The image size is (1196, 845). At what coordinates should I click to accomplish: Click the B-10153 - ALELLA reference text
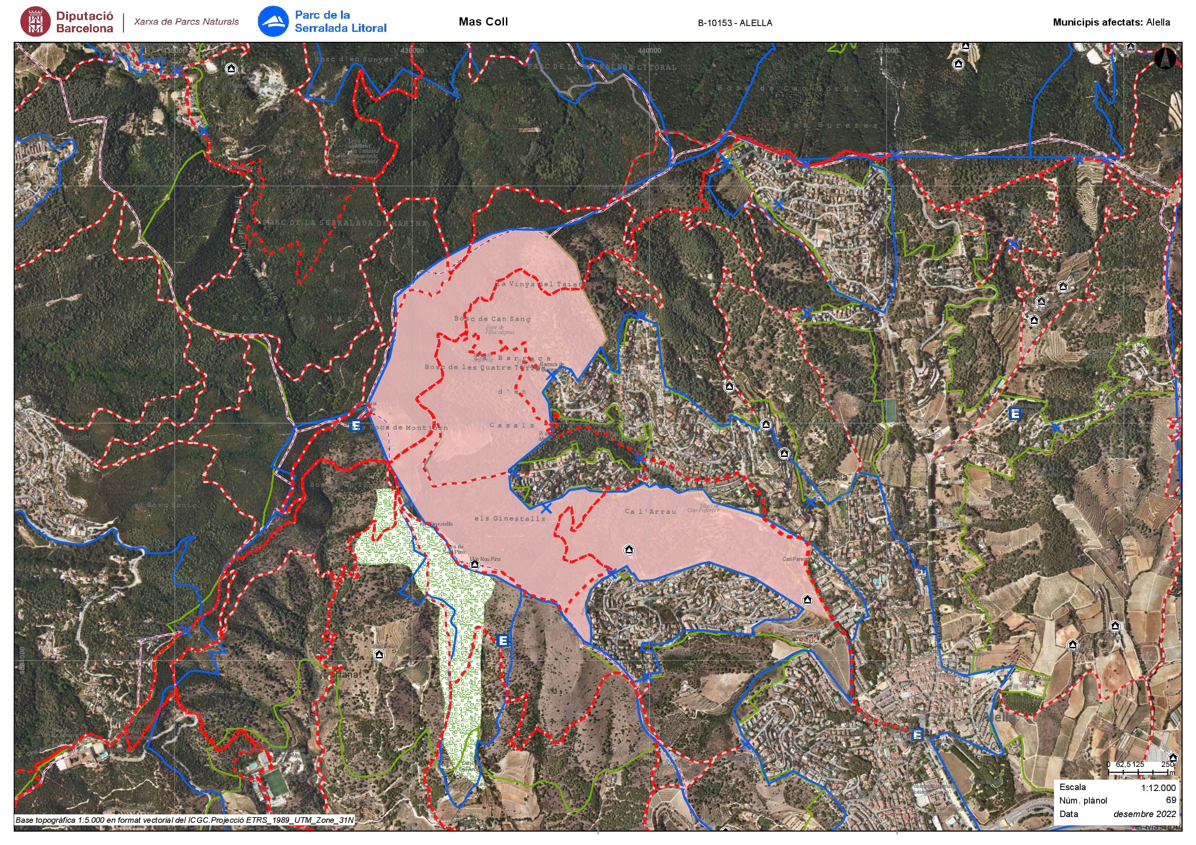(x=734, y=23)
